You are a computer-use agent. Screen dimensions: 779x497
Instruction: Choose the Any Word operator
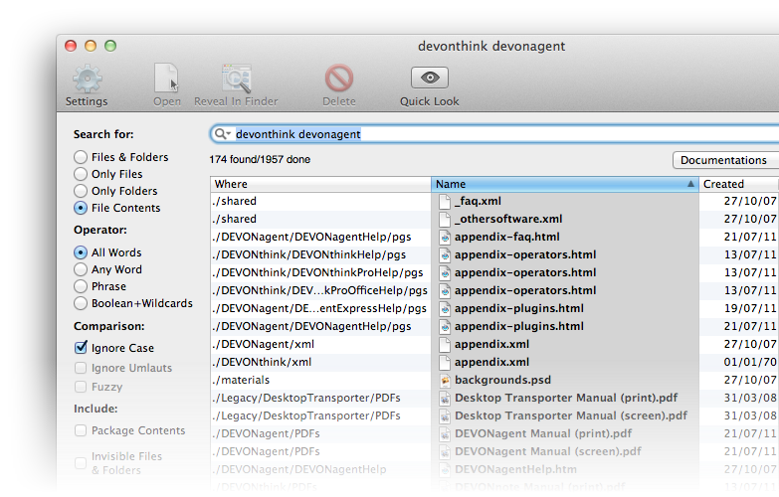pos(81,269)
